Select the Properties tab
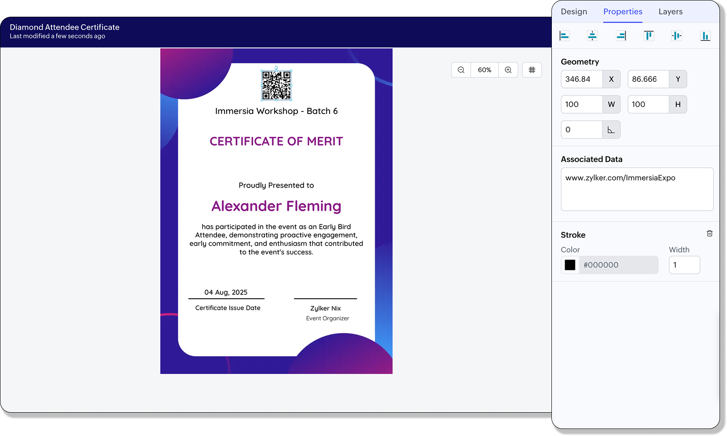Viewport: 727px width, 436px height. (x=623, y=12)
